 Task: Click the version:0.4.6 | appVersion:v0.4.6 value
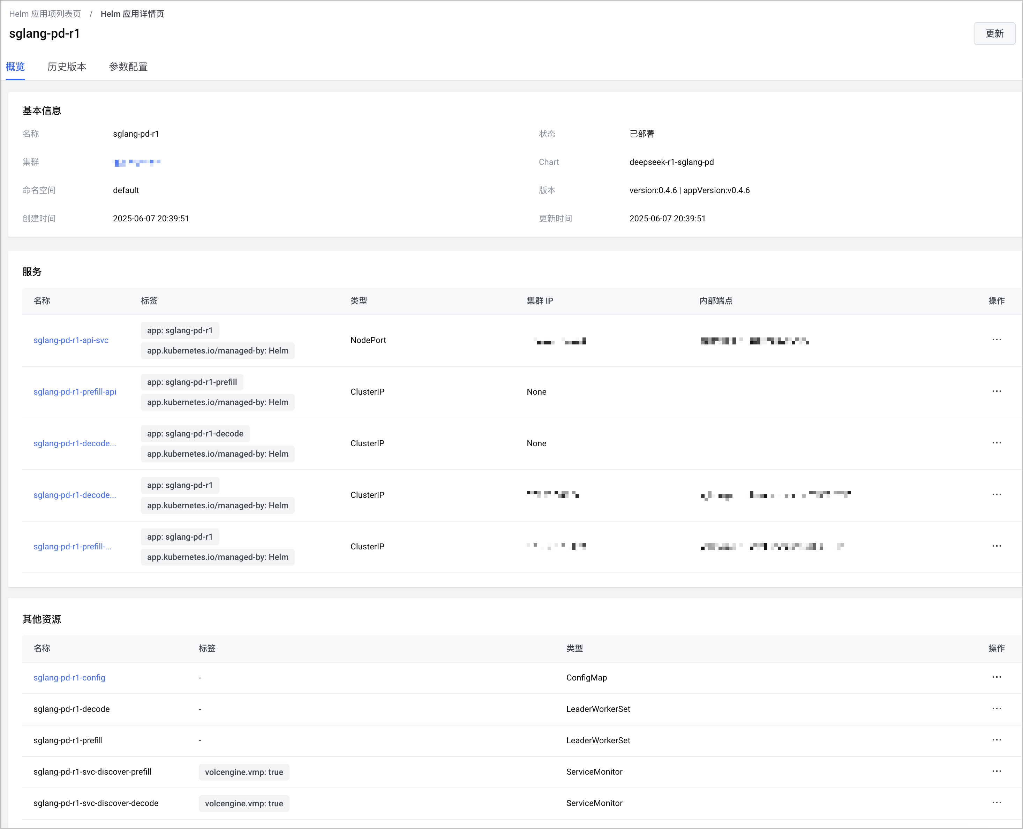pyautogui.click(x=690, y=190)
